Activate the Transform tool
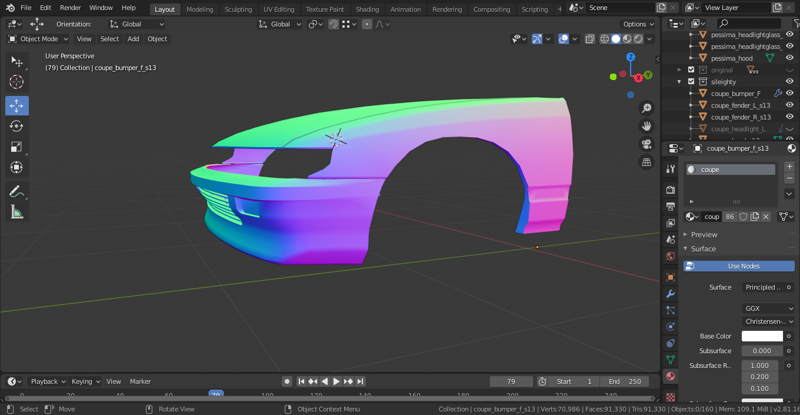The width and height of the screenshot is (800, 415). (16, 167)
